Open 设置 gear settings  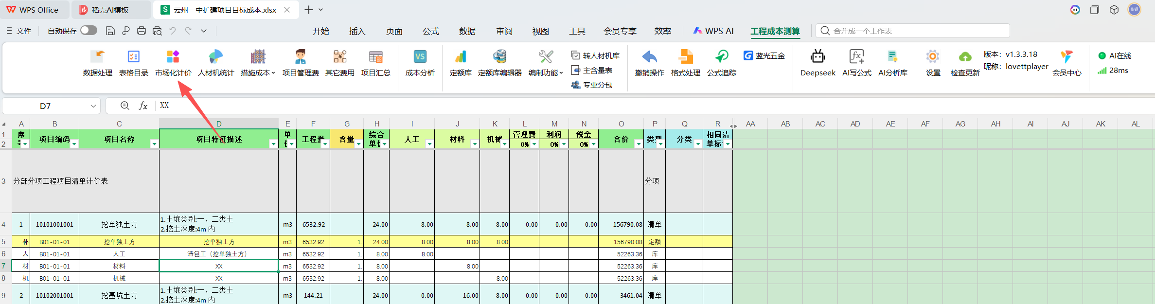pyautogui.click(x=933, y=63)
